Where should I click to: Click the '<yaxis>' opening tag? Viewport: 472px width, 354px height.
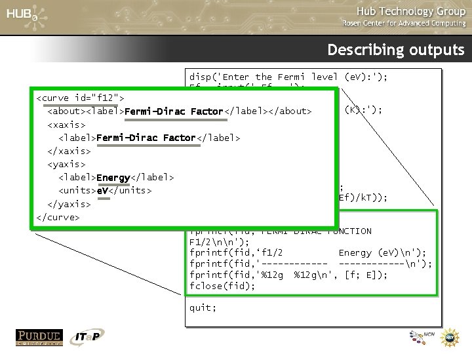point(66,165)
